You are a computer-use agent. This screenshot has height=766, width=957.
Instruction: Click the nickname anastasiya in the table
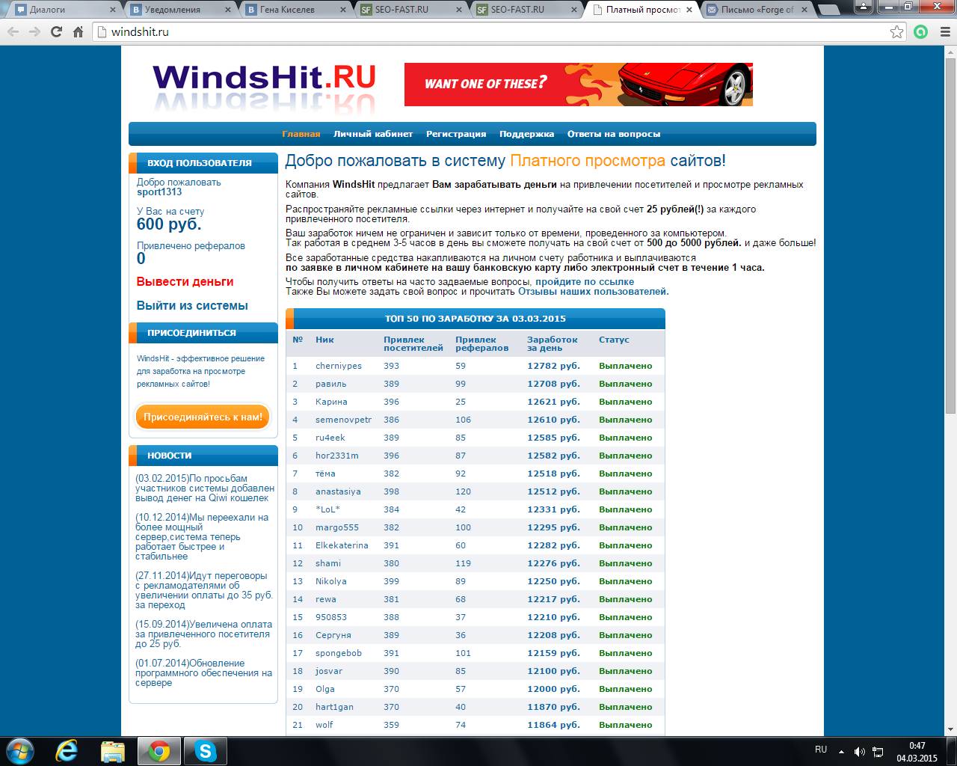point(338,491)
